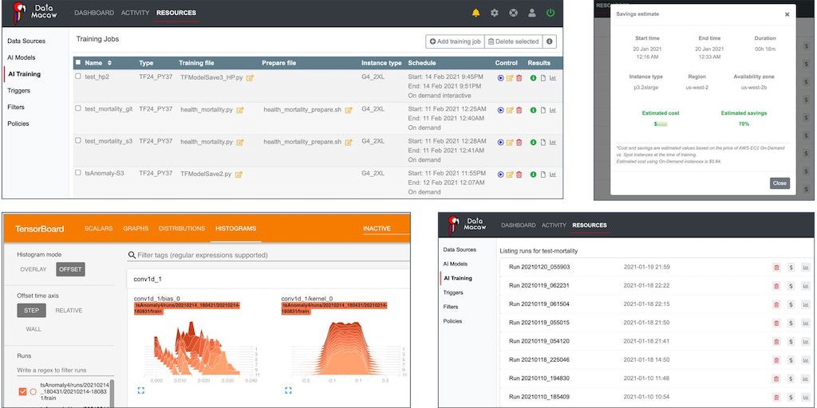The height and width of the screenshot is (408, 817).
Task: Click the green power icon in header
Action: point(551,13)
